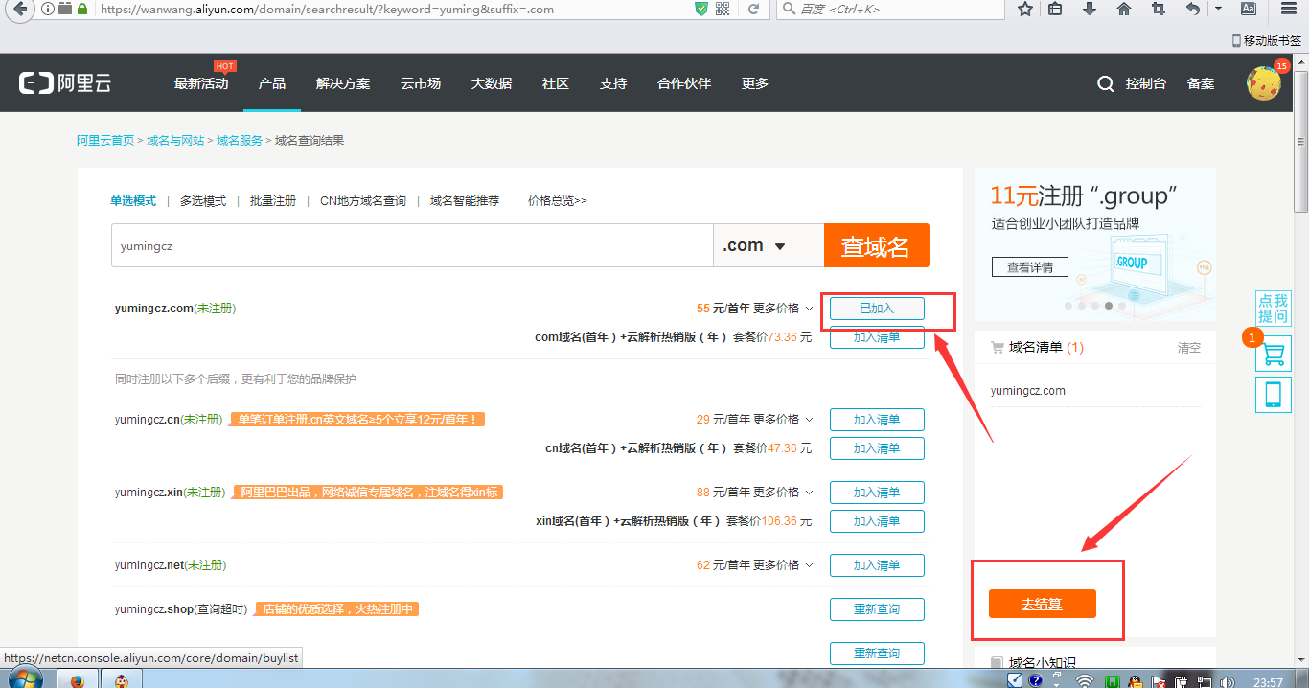Open the 域名智能推荐 tab
The height and width of the screenshot is (688, 1309).
(x=465, y=201)
